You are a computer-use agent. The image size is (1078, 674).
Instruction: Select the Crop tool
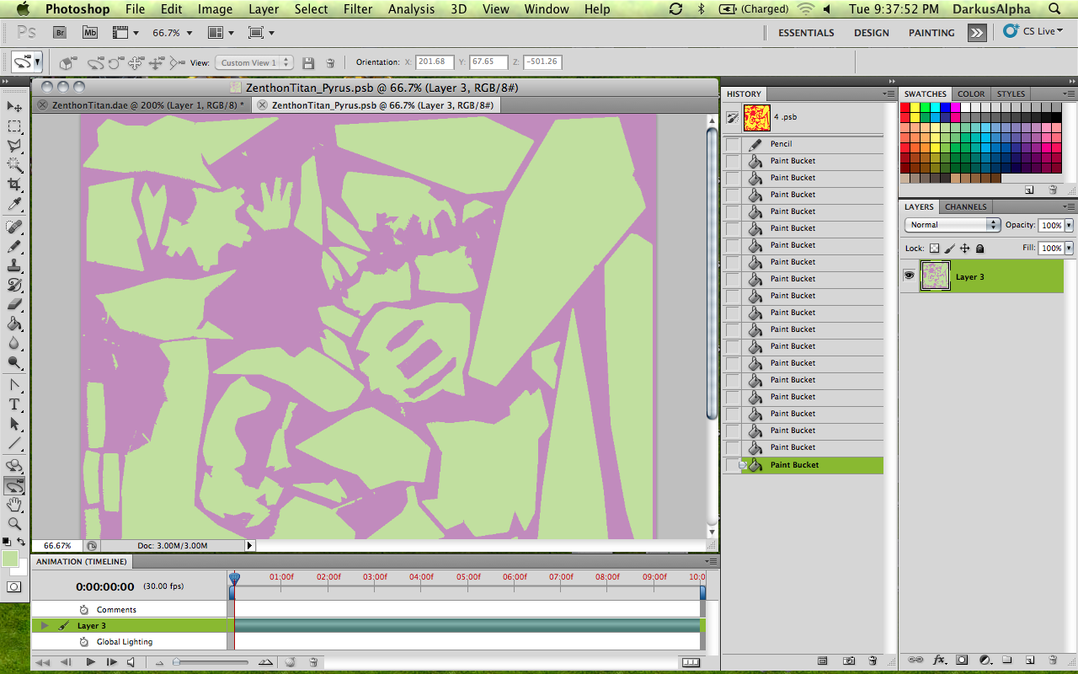pyautogui.click(x=14, y=185)
